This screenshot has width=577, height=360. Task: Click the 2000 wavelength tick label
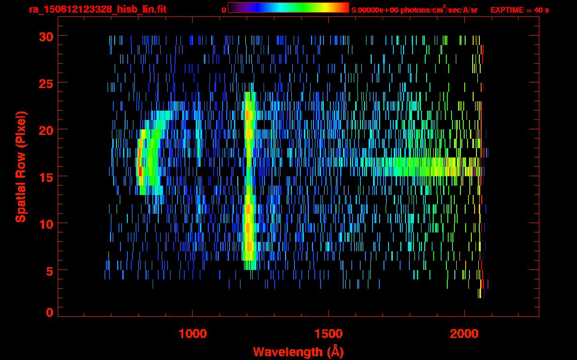[464, 334]
